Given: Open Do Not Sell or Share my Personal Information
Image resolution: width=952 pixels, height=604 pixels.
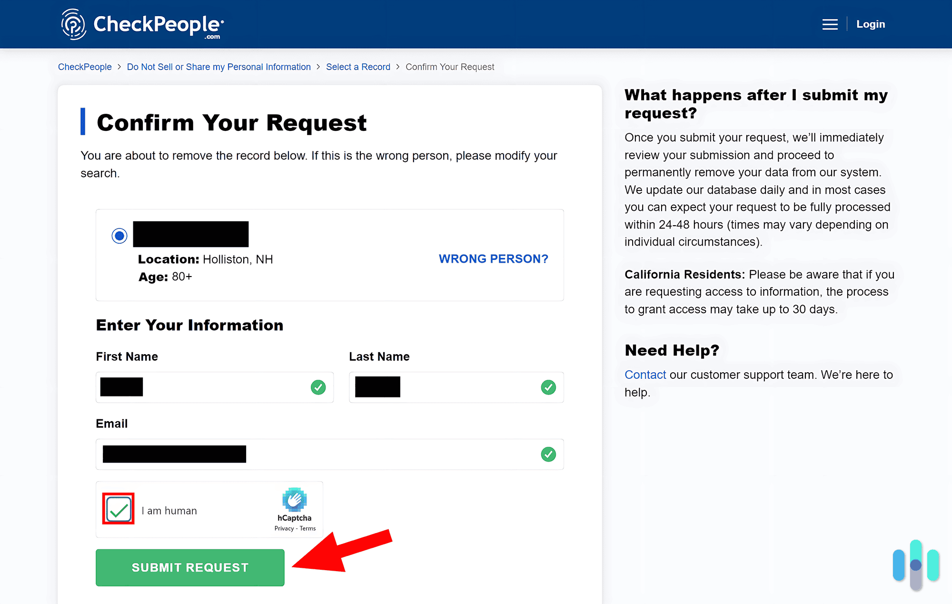Looking at the screenshot, I should 218,67.
